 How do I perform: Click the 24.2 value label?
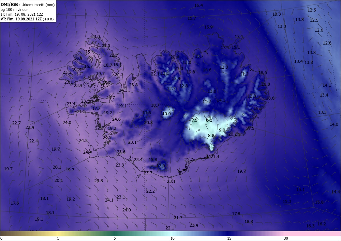pyautogui.click(x=81, y=112)
